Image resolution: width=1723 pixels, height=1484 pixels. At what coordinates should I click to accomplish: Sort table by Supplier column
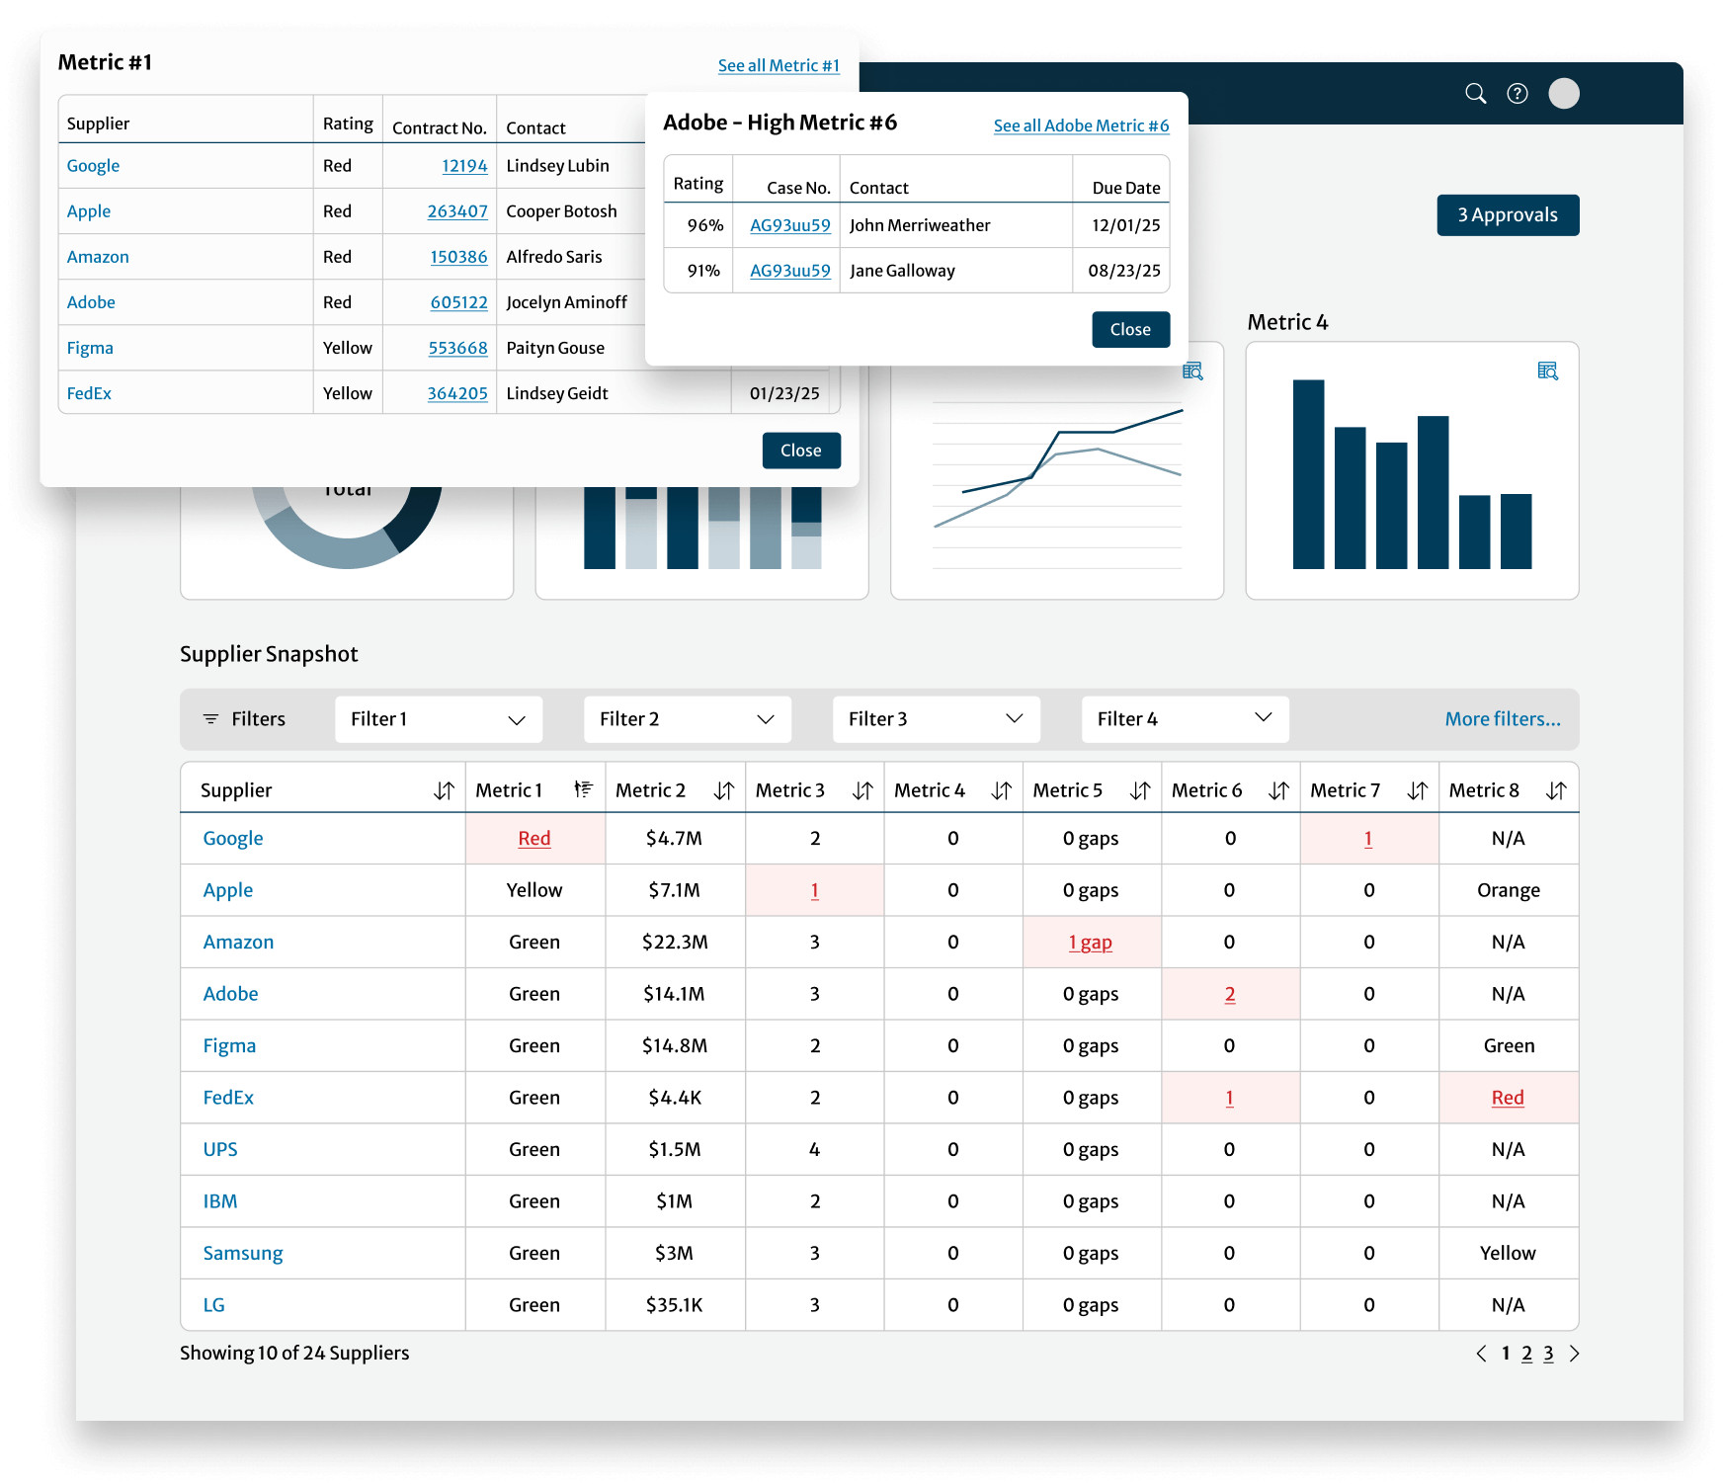pos(444,790)
